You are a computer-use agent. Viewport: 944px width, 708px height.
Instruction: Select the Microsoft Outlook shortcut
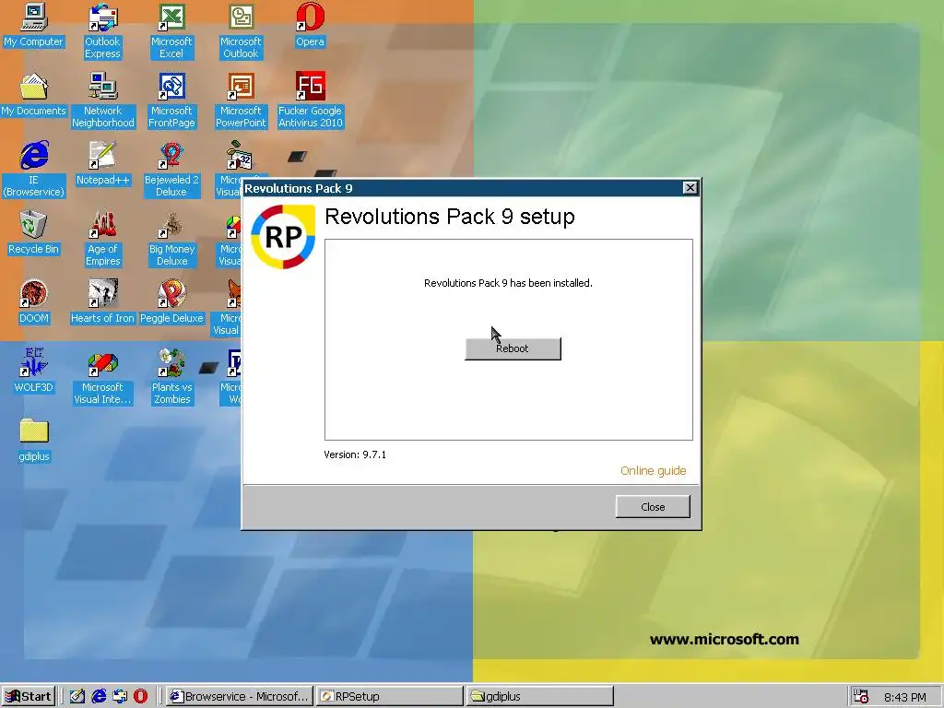point(241,31)
